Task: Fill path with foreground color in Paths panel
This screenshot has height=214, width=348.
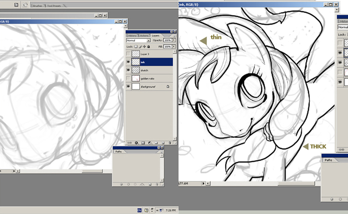Action: click(121, 184)
